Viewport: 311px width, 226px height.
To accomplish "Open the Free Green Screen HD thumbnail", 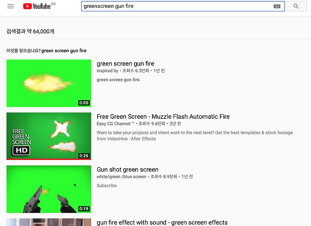I will point(49,136).
